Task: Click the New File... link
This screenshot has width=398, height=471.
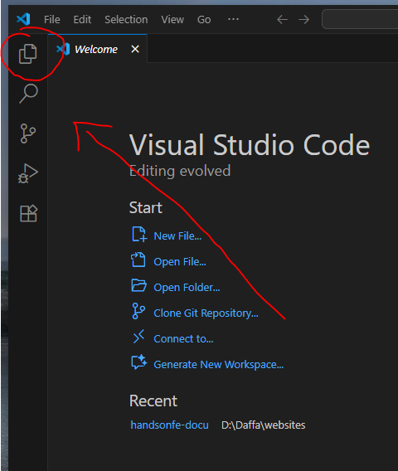Action: point(177,236)
